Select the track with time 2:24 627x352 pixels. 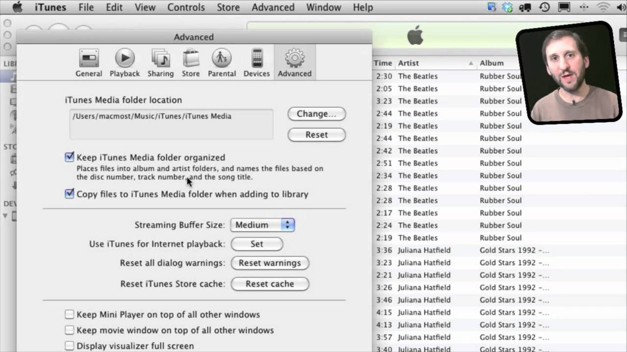[500, 225]
